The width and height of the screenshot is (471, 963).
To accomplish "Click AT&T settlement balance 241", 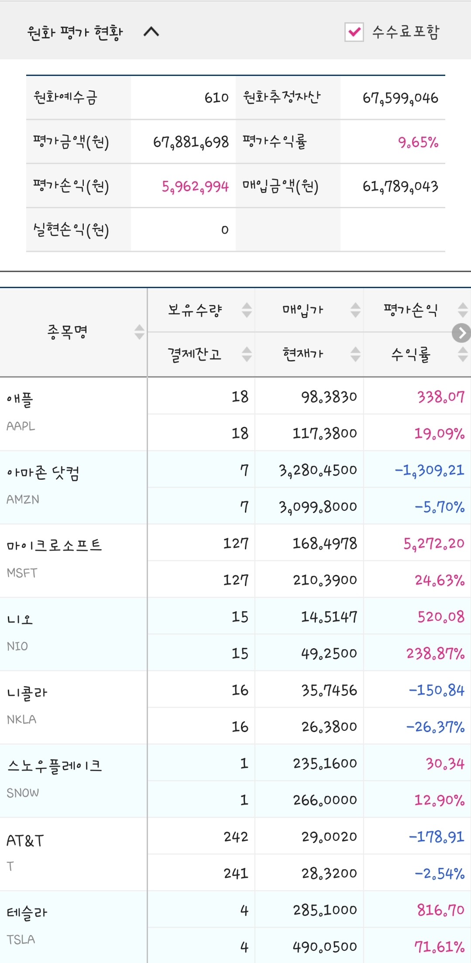I will 236,873.
